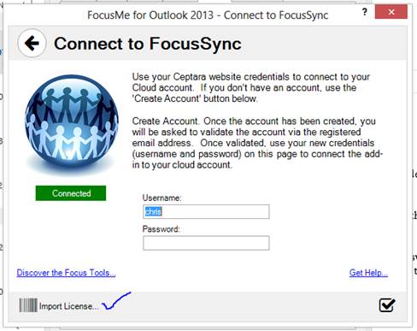417x331 pixels.
Task: Click the Ceptara website credentials paragraph
Action: click(x=250, y=87)
